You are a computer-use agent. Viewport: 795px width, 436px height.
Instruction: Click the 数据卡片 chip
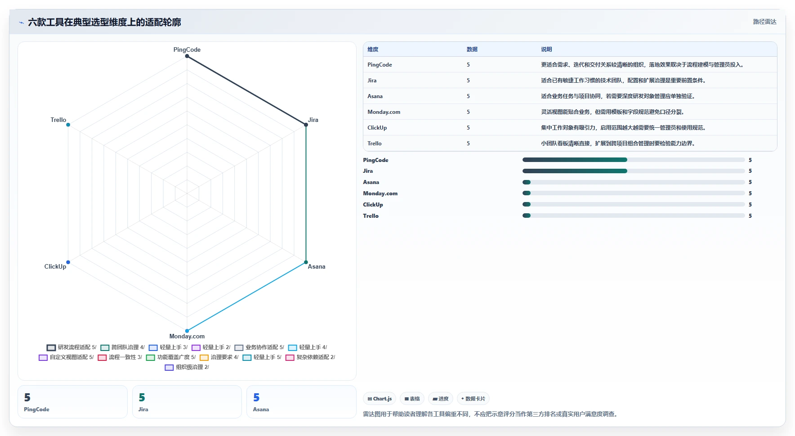point(473,399)
